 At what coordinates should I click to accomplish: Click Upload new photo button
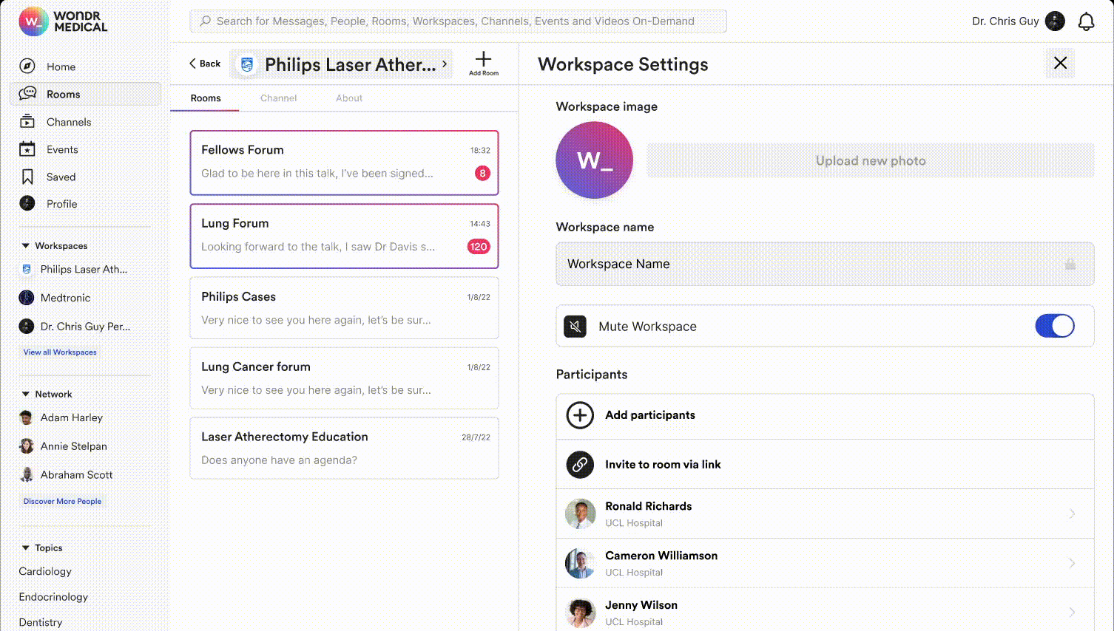tap(870, 161)
